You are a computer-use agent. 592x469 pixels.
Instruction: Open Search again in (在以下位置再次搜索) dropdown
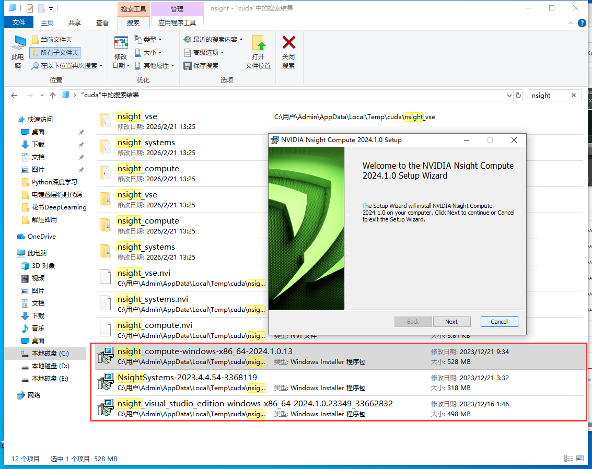tap(67, 66)
